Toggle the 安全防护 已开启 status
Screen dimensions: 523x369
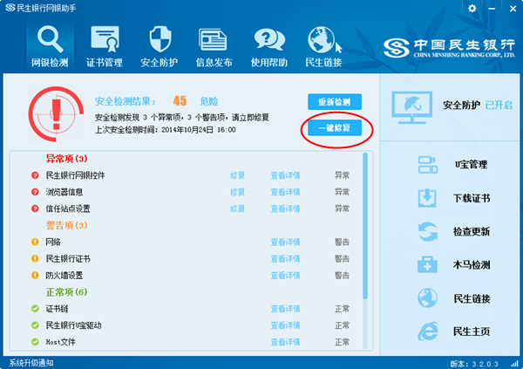coord(499,106)
